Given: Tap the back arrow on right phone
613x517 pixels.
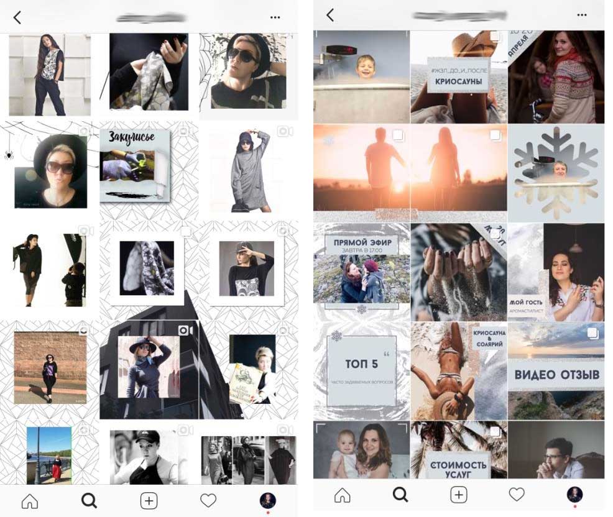Looking at the screenshot, I should [x=330, y=15].
